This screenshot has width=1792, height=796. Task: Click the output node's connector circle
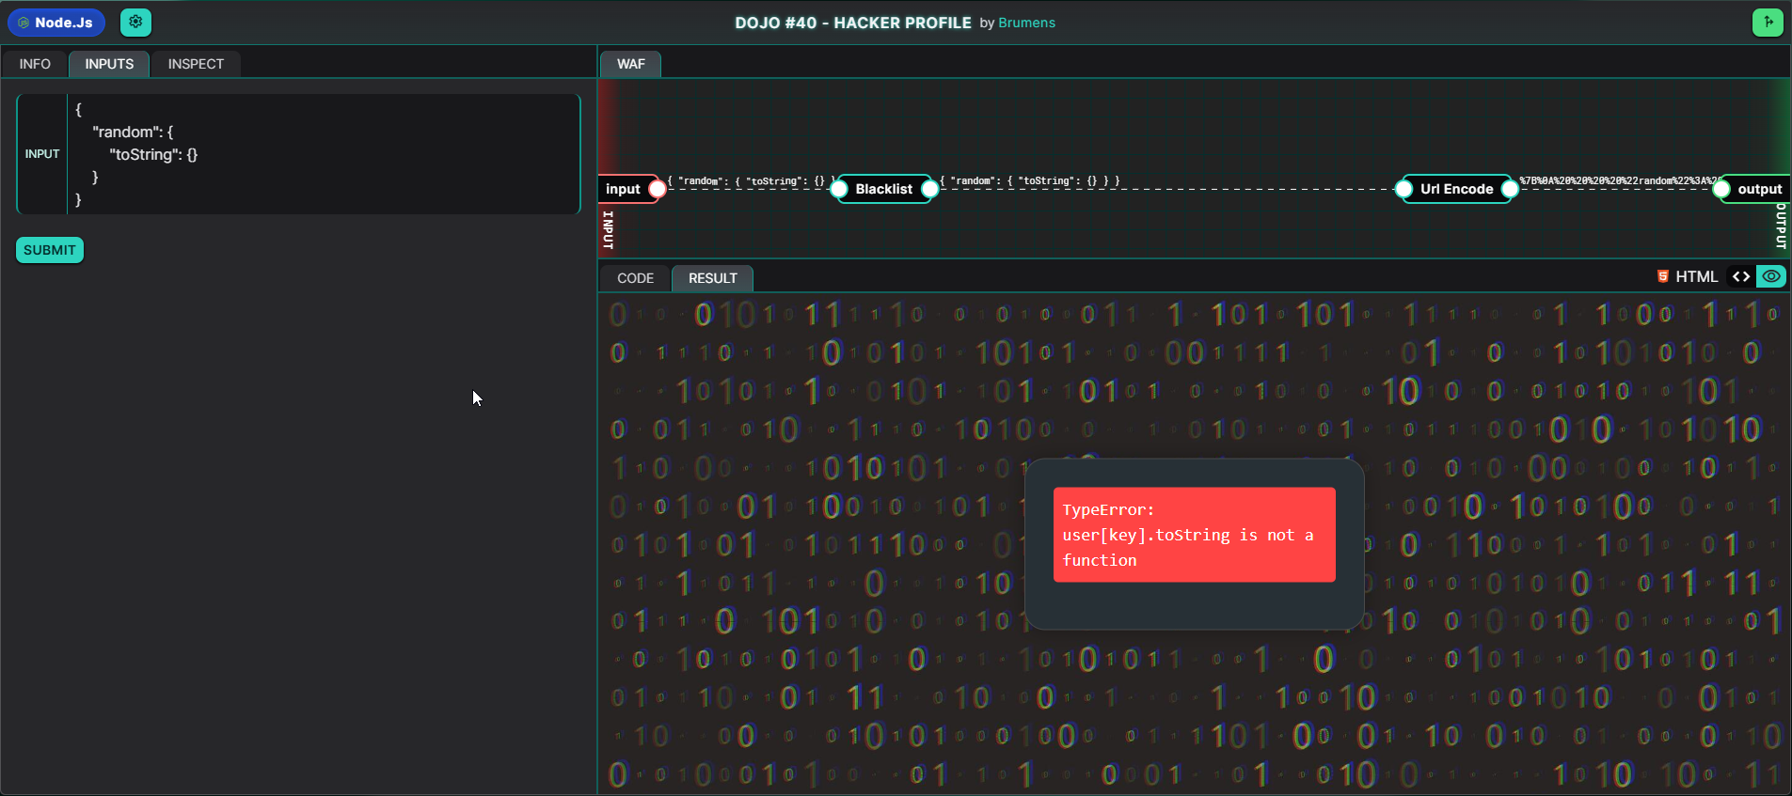pos(1721,189)
